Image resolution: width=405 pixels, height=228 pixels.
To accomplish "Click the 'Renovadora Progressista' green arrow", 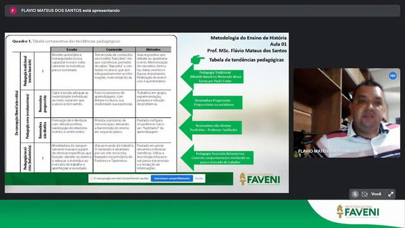I will (211, 103).
